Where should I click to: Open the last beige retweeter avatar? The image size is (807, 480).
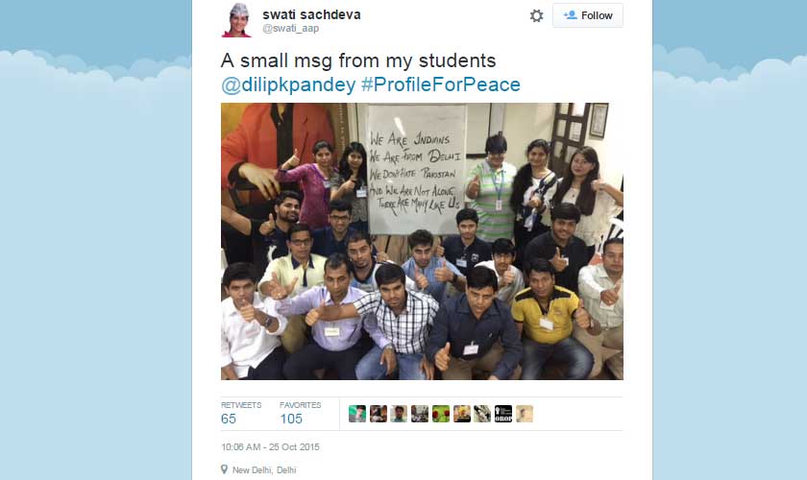[x=525, y=414]
